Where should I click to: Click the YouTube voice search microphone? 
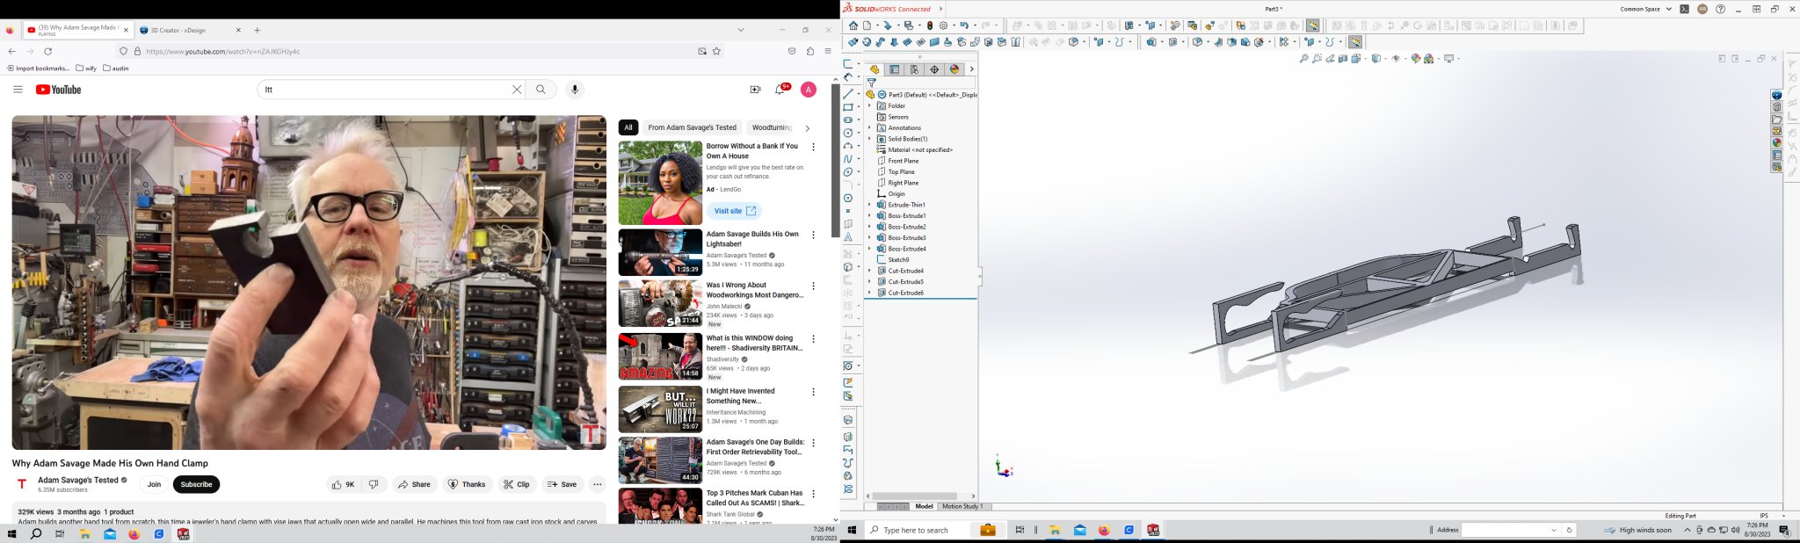click(575, 90)
